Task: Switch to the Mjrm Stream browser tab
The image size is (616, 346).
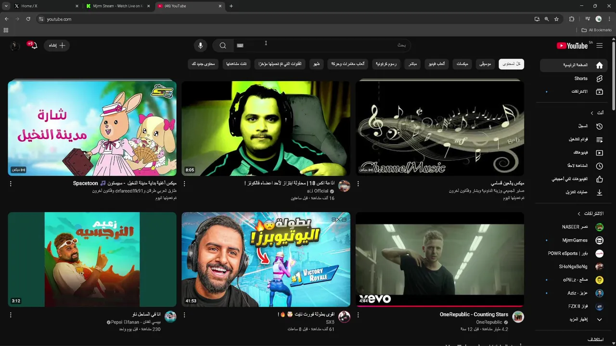Action: coord(117,6)
